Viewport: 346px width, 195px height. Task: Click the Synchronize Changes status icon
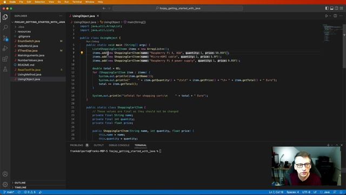click(x=19, y=192)
